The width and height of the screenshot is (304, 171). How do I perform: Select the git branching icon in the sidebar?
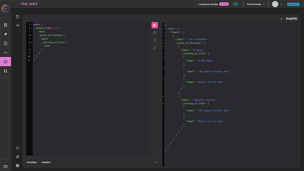click(x=6, y=71)
